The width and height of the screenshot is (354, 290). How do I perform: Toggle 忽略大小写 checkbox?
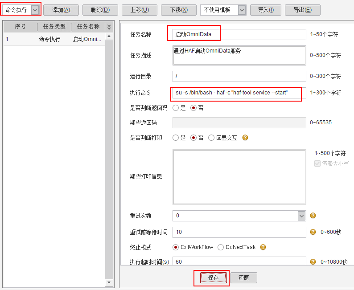[317, 163]
